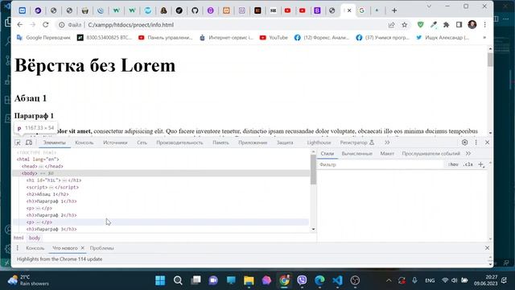The image size is (515, 290).
Task: Close the Что нового drawer tab
Action: pyautogui.click(x=82, y=248)
